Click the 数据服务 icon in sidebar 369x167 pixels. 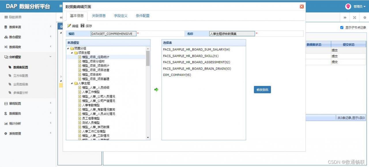pos(6,113)
